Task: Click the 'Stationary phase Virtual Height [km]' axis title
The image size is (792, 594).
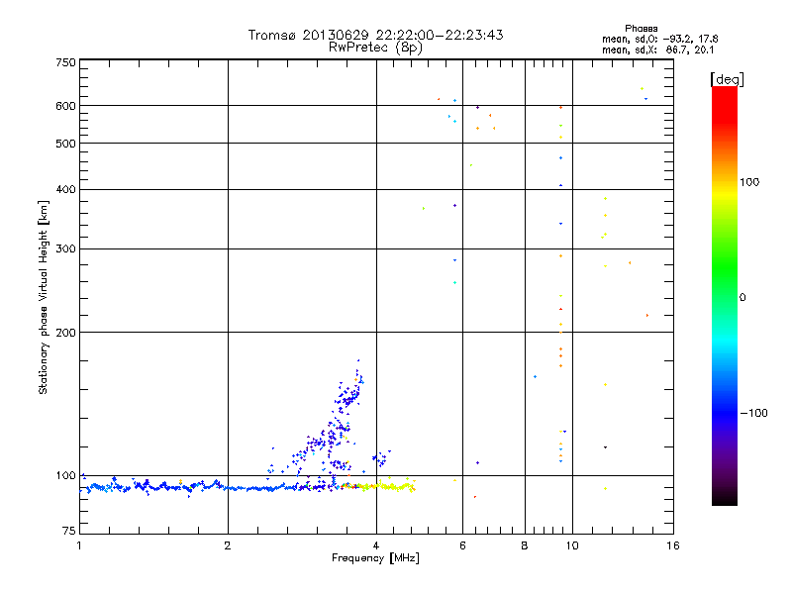Action: point(43,297)
